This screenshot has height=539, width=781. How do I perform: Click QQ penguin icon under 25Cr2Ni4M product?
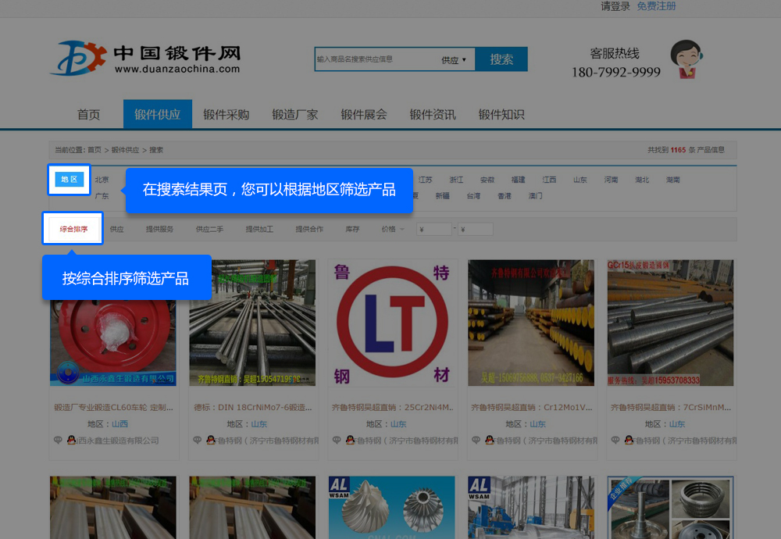pyautogui.click(x=349, y=441)
